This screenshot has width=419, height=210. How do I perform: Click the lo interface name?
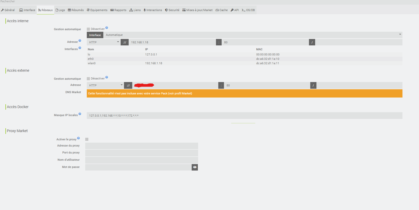tap(89, 54)
